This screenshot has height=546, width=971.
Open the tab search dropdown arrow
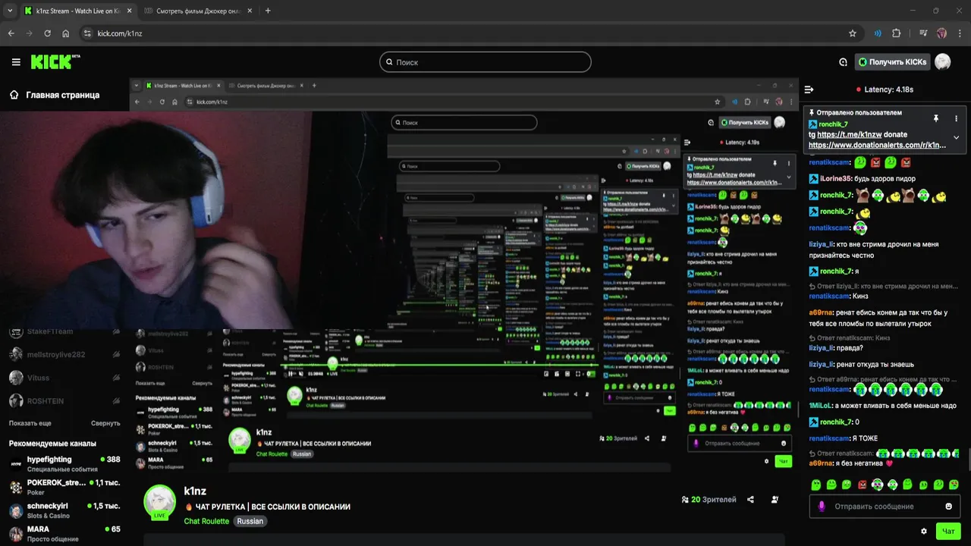pos(10,11)
